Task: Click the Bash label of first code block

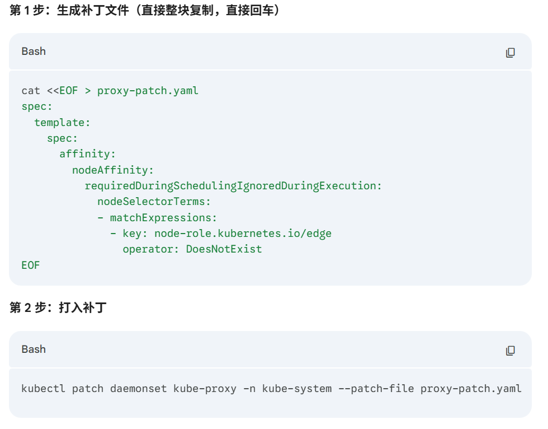Action: point(34,52)
